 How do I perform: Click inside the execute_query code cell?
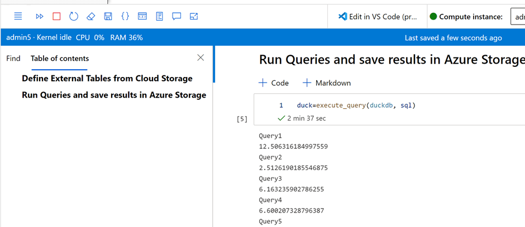click(391, 105)
